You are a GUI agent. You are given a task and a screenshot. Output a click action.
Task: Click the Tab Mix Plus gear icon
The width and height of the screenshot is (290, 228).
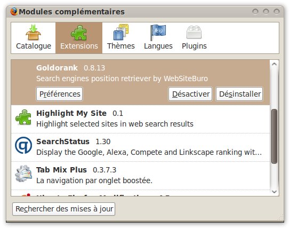tap(23, 174)
